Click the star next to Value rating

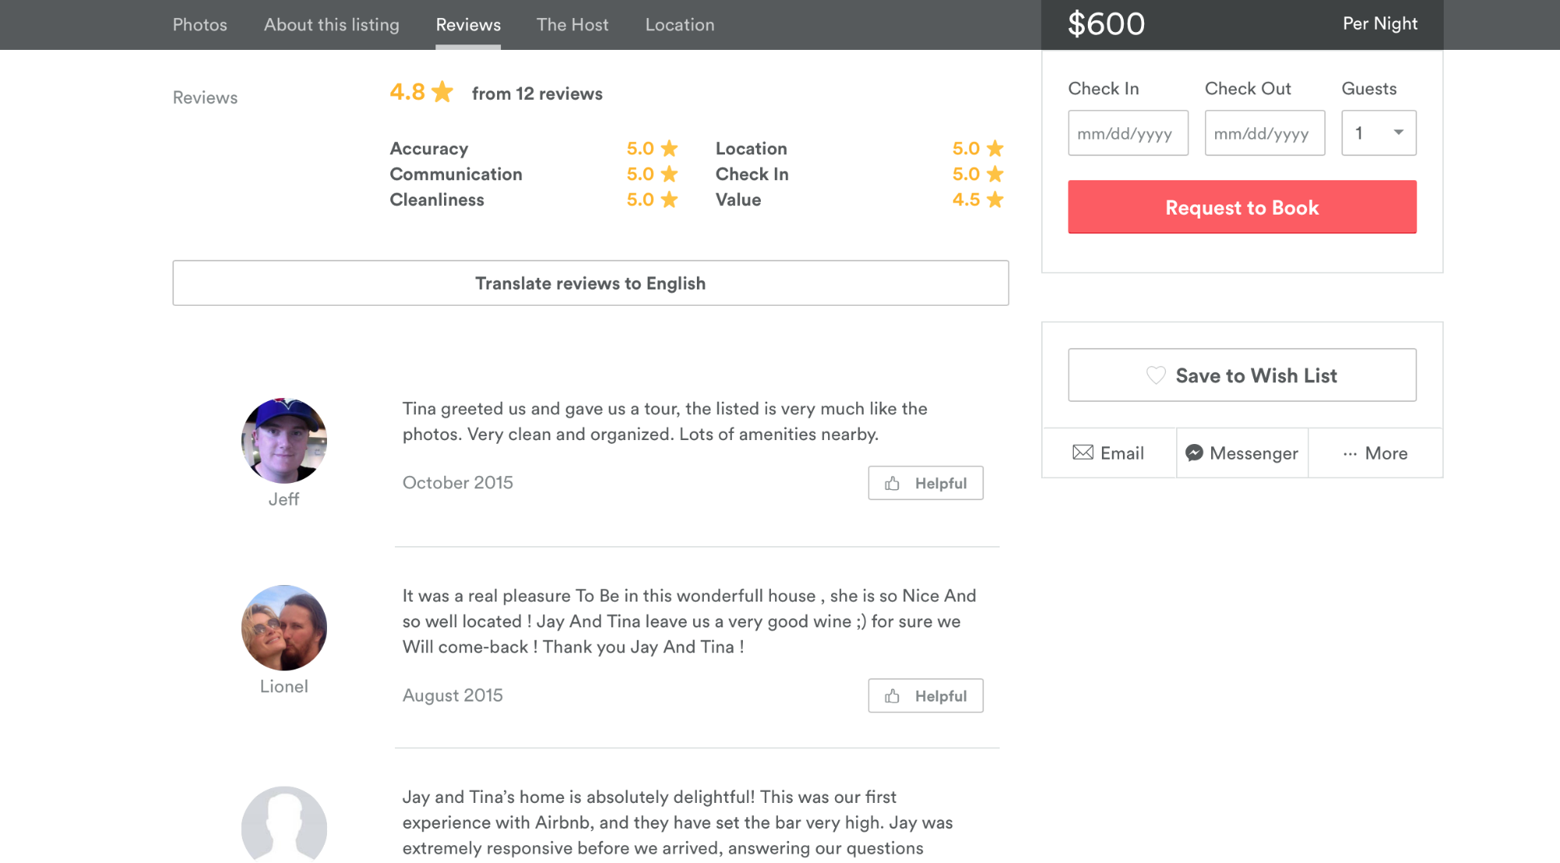click(x=994, y=200)
